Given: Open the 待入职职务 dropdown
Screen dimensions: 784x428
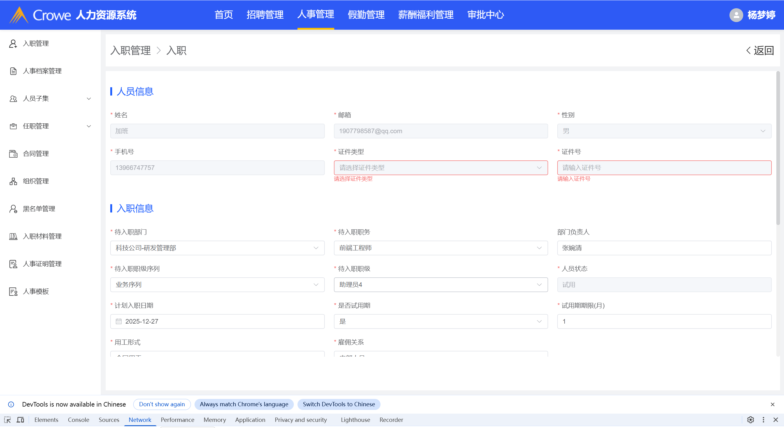Looking at the screenshot, I should 441,248.
